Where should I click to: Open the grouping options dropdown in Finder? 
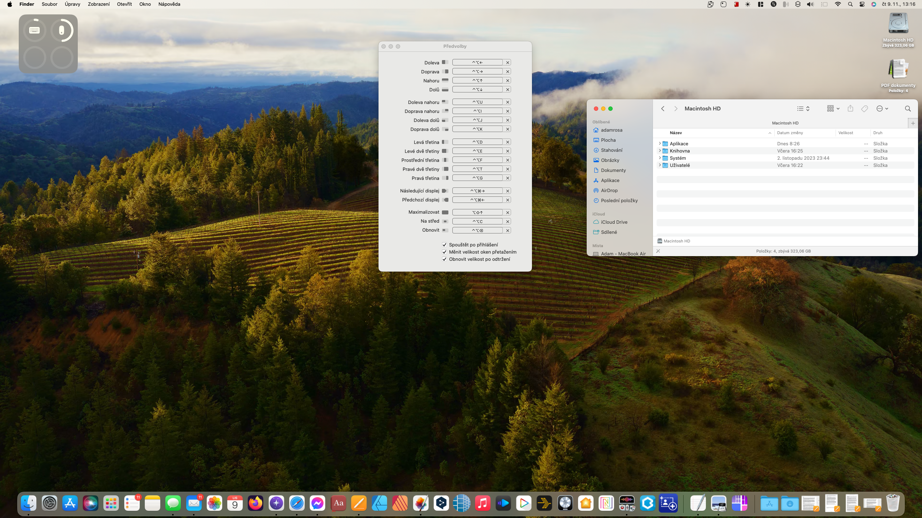click(x=833, y=109)
